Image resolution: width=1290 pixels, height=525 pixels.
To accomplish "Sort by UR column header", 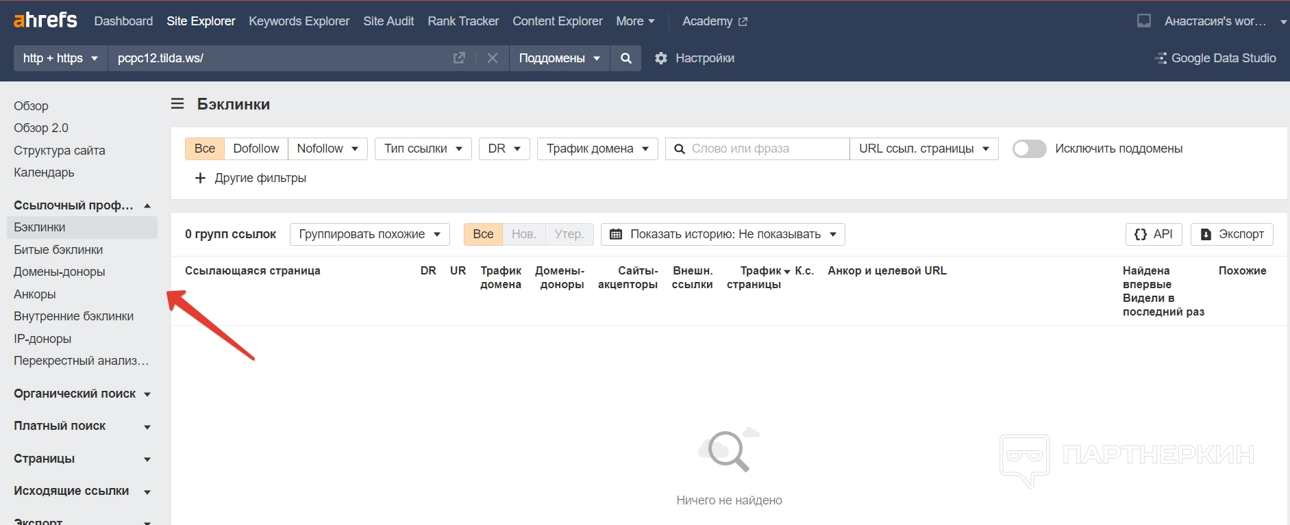I will (x=458, y=270).
